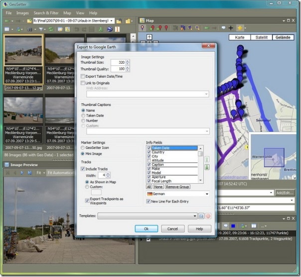Click the map toggle icon in main toolbar
This screenshot has width=301, height=277.
(x=68, y=29)
